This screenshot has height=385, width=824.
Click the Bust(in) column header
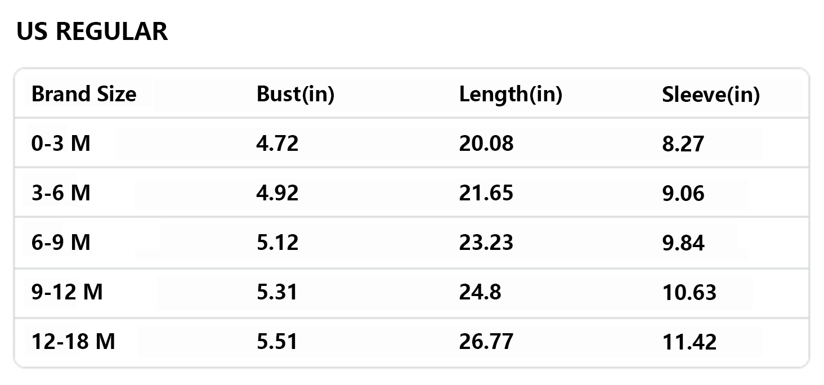[x=295, y=94]
